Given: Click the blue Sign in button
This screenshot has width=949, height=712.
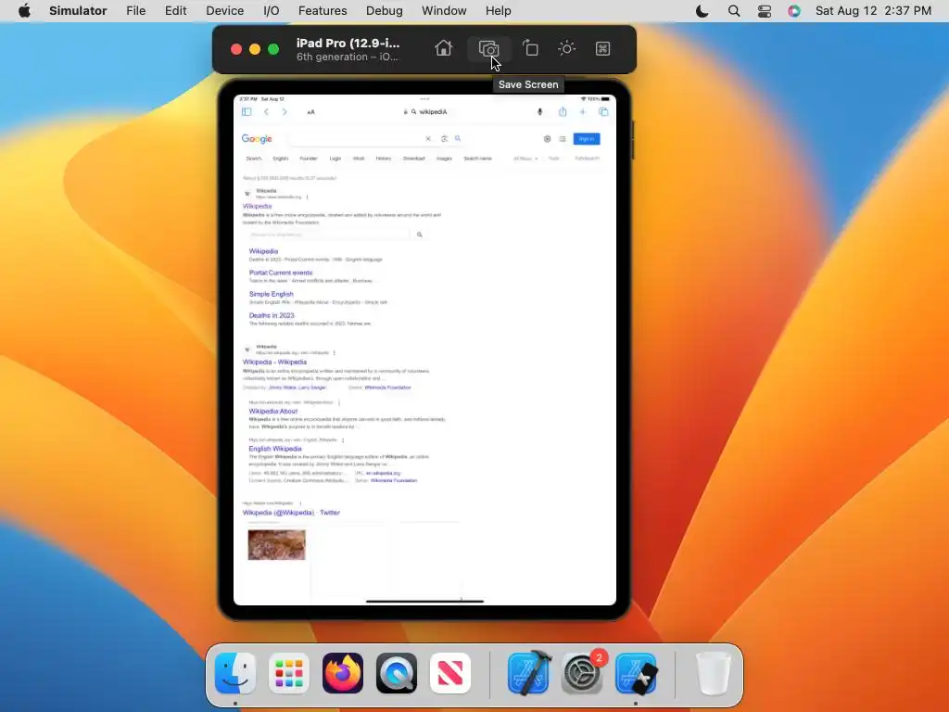Looking at the screenshot, I should coord(587,139).
